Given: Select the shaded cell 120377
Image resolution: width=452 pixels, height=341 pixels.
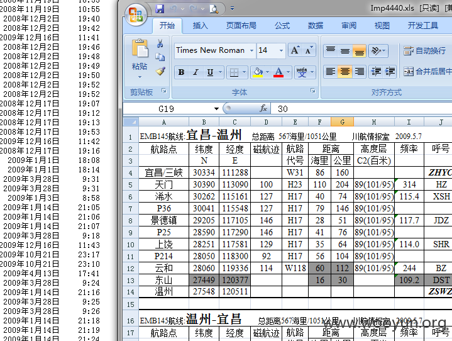Looking at the screenshot, I should (235, 280).
